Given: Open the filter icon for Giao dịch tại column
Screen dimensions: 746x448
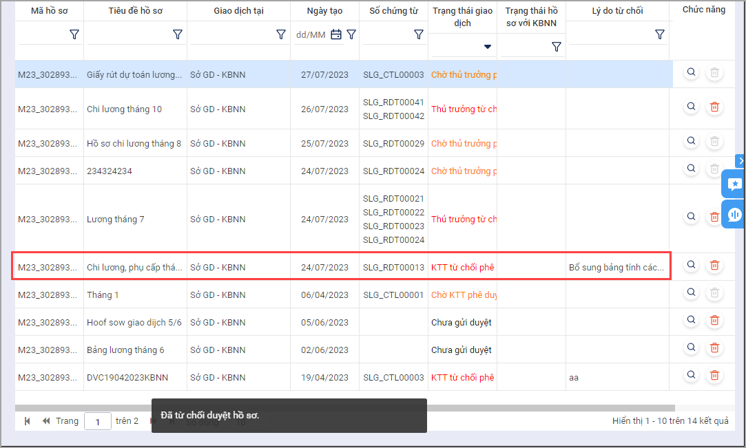Looking at the screenshot, I should [281, 34].
